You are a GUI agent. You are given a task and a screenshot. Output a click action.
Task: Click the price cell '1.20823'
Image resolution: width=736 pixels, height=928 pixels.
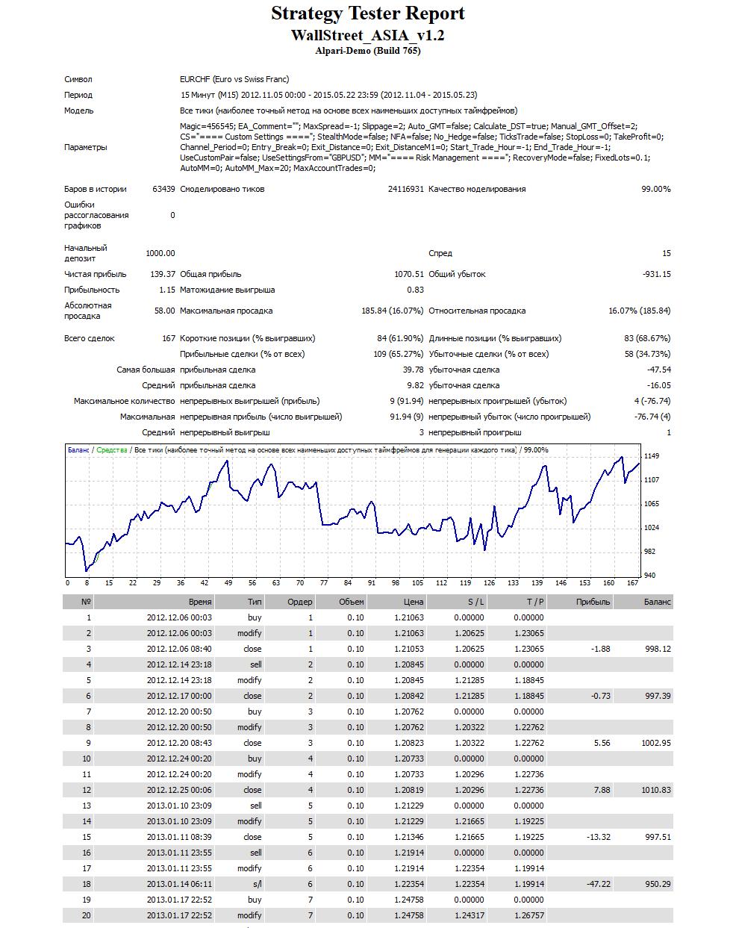409,743
